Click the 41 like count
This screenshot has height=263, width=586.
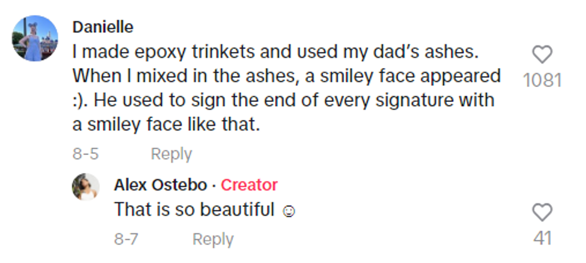(542, 238)
